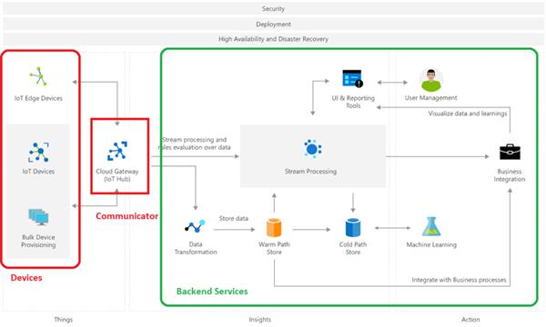Viewport: 546px width, 327px height.
Task: Click the Visualize data and learnings text
Action: [468, 114]
